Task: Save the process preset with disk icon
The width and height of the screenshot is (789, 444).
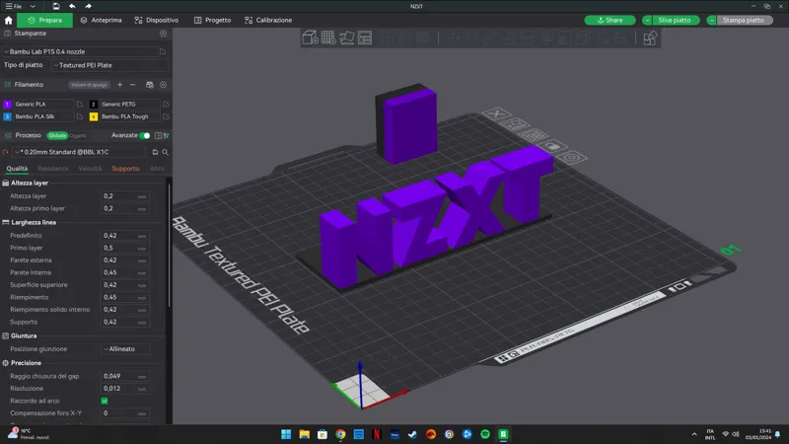Action: [155, 152]
